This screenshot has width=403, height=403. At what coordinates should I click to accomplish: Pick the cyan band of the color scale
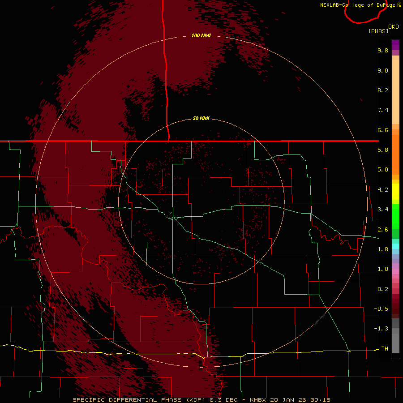click(x=395, y=246)
